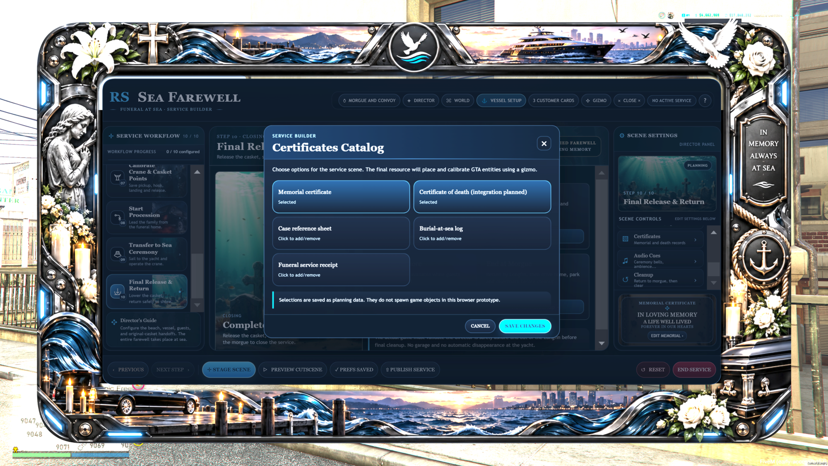
Task: Click Preview Cutscene button
Action: point(293,369)
